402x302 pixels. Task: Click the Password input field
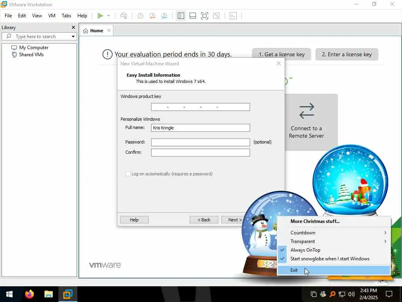coord(201,142)
